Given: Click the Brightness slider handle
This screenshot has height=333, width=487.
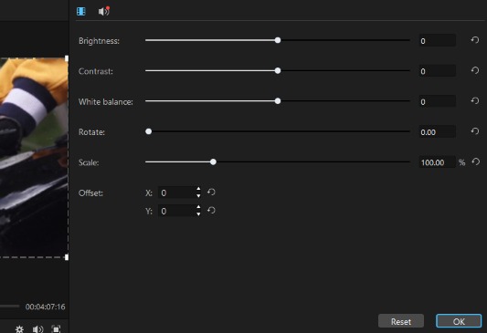Looking at the screenshot, I should click(x=278, y=40).
